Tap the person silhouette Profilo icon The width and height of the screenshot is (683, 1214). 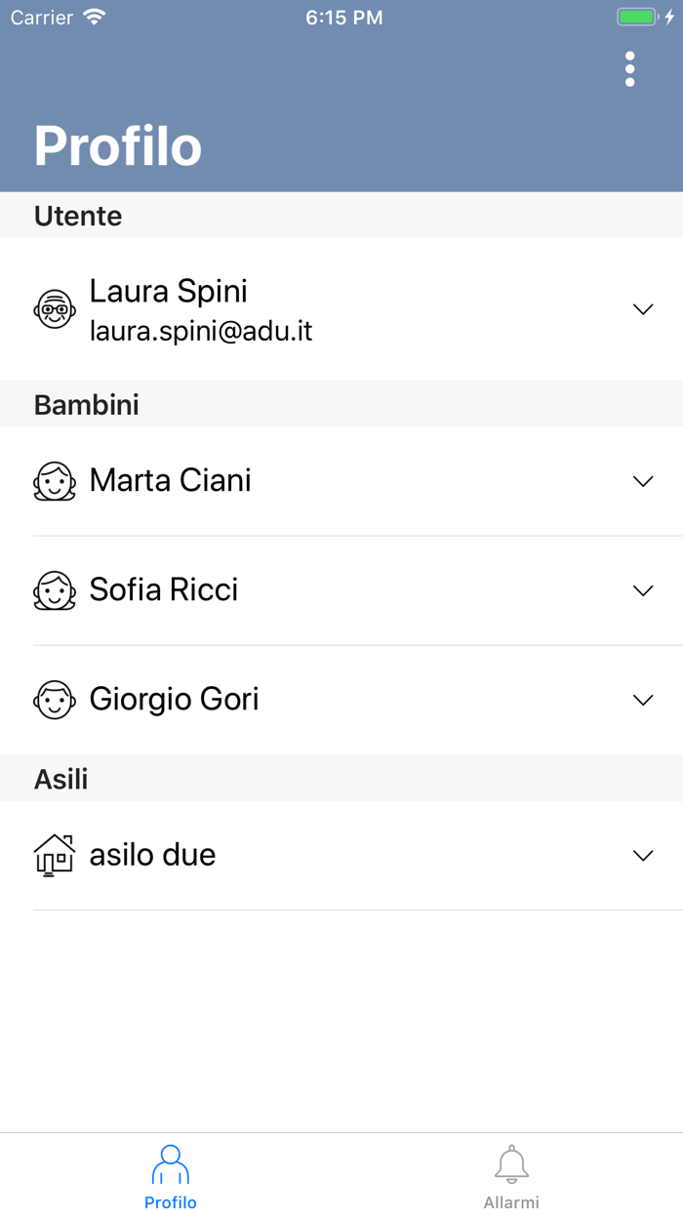[x=171, y=1165]
